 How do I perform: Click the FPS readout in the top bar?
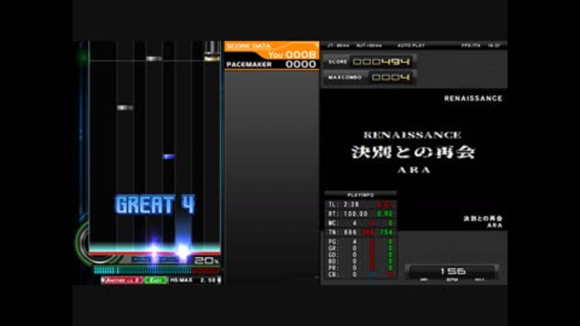(471, 45)
